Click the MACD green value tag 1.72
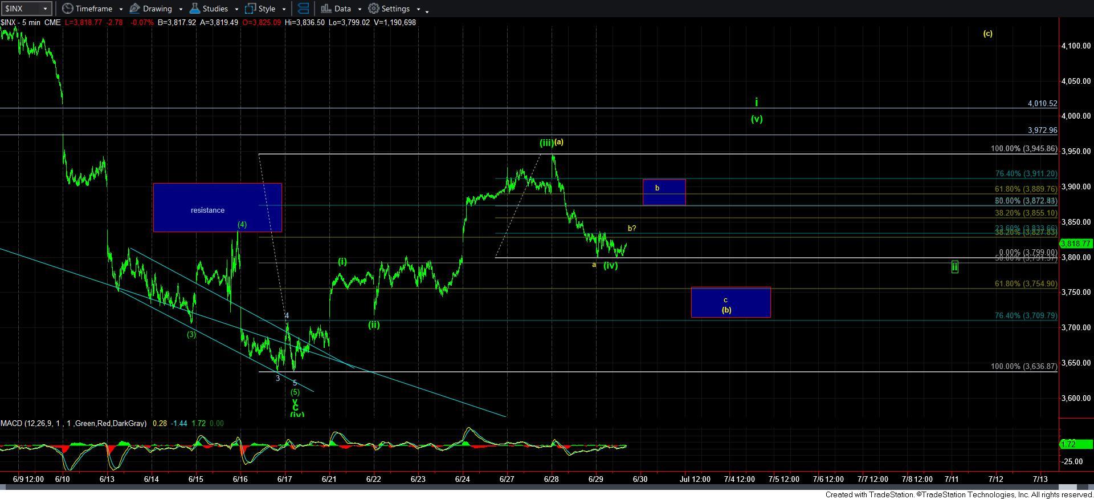The height and width of the screenshot is (499, 1094). (1076, 444)
